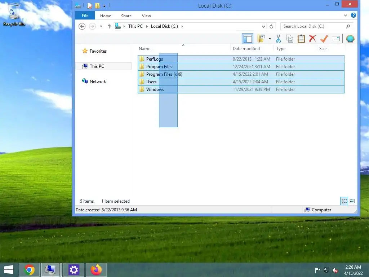Expand chevron after Local Disk (C:) breadcrumb
This screenshot has width=369, height=277.
[x=182, y=26]
